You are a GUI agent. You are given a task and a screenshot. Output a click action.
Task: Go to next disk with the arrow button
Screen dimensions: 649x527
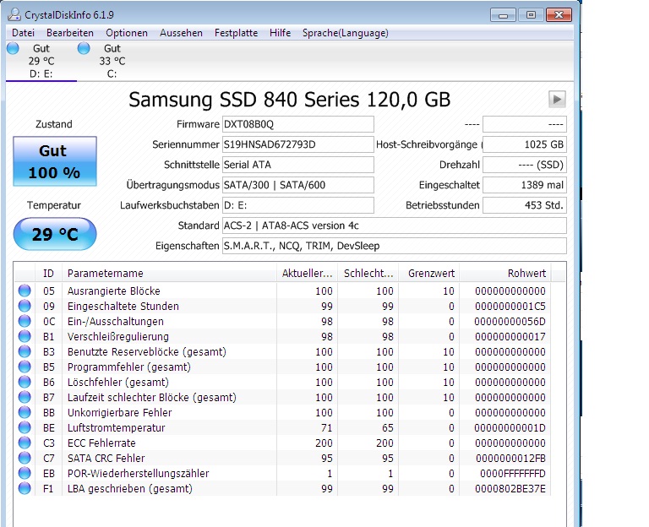557,100
